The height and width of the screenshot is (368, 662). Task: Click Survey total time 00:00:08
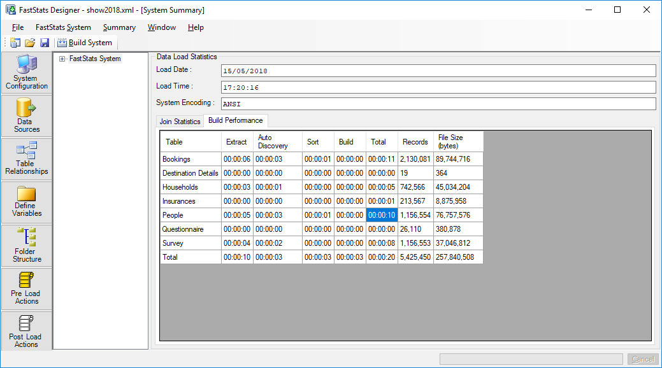click(382, 243)
